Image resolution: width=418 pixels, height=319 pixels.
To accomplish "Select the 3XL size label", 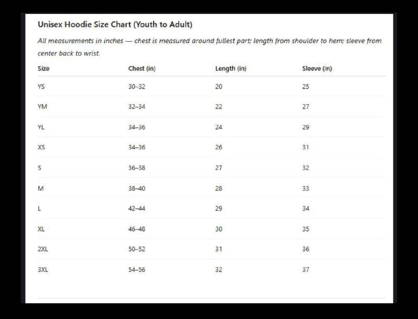I will tap(43, 270).
